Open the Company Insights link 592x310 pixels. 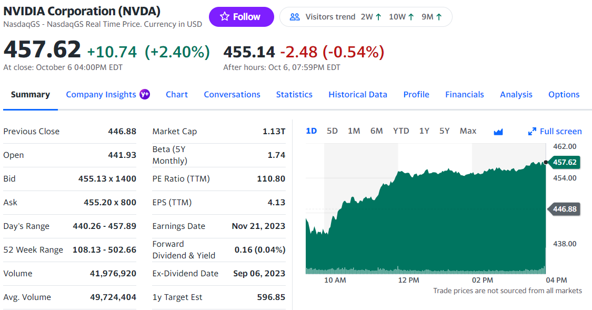point(101,95)
